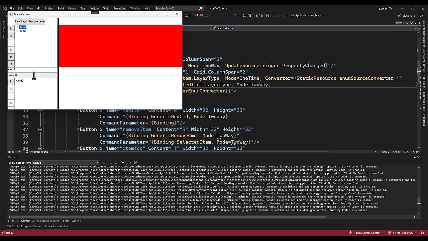Restart the debug session
This screenshot has width=428, height=241.
[206, 15]
